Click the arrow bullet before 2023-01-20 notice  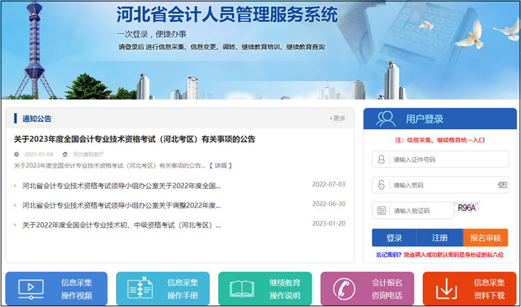15,225
